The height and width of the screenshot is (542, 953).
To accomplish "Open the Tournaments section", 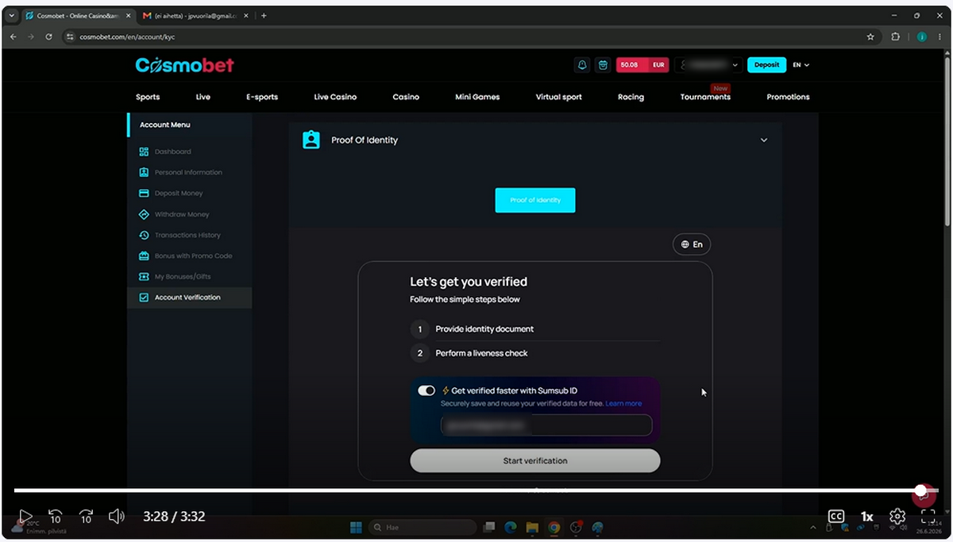I will [705, 97].
